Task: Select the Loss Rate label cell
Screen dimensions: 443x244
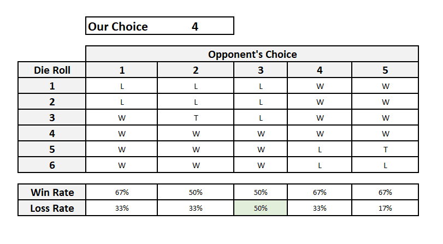Action: pos(52,208)
